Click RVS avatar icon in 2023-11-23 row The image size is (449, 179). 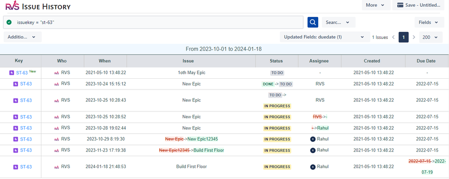(x=57, y=150)
